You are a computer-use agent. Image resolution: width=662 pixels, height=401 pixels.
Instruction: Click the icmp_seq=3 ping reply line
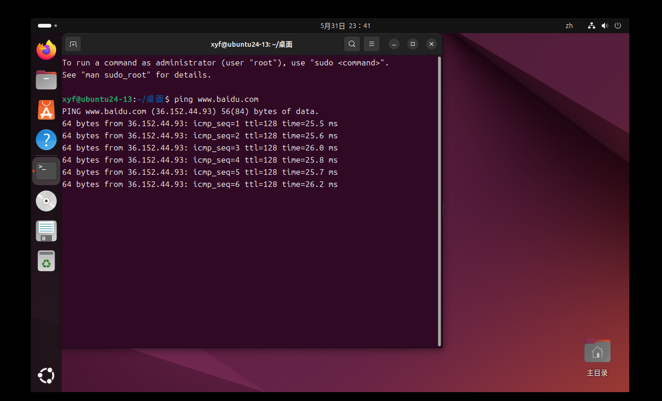click(200, 148)
